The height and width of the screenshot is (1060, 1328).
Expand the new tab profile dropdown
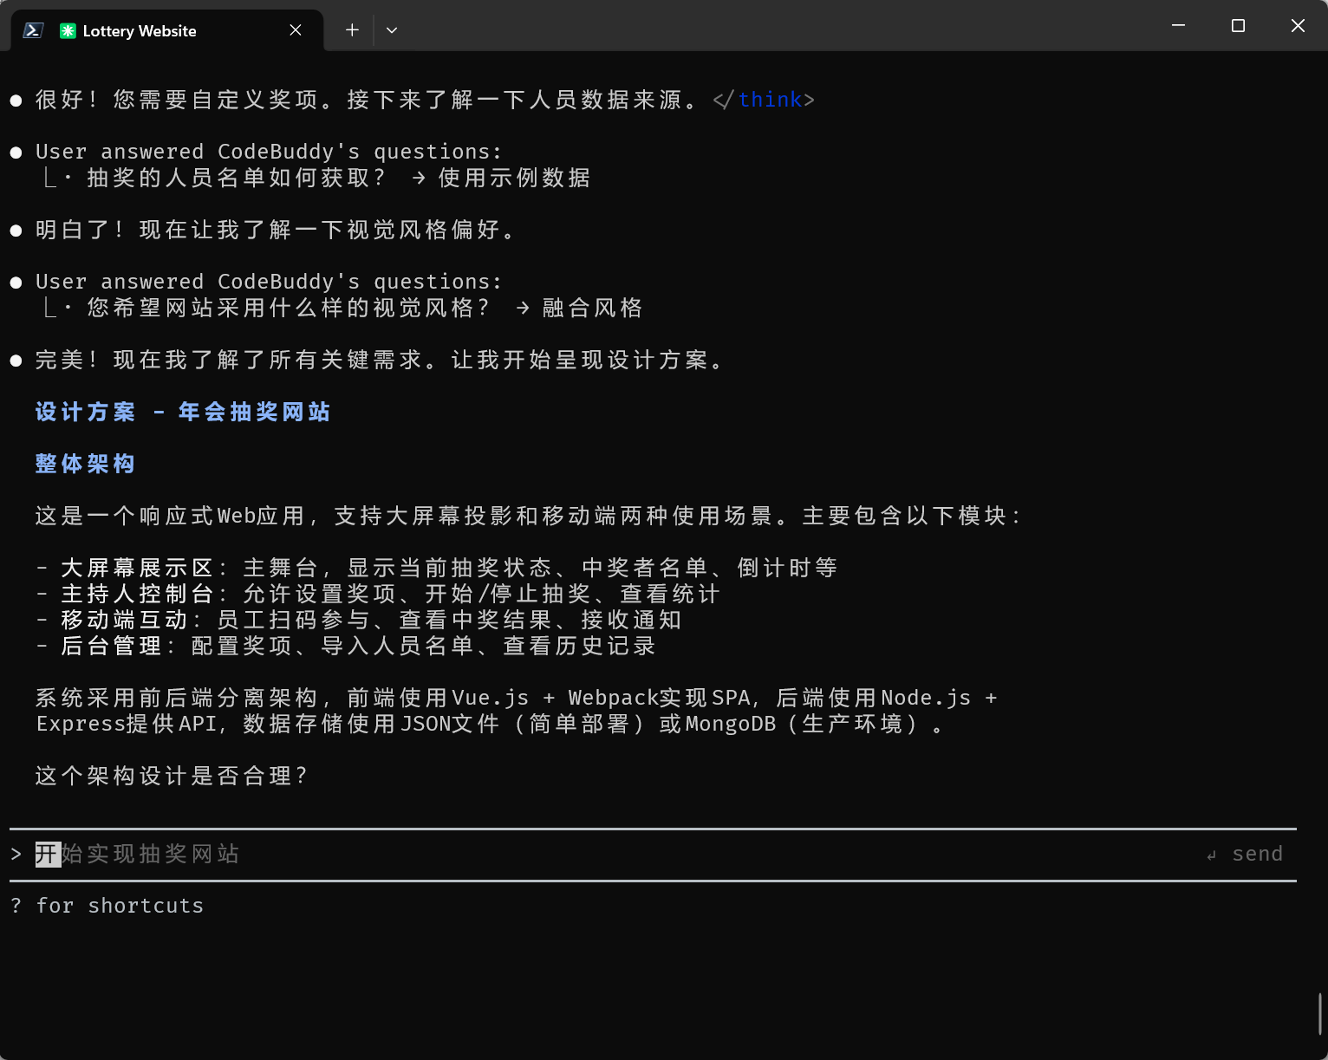click(x=392, y=30)
